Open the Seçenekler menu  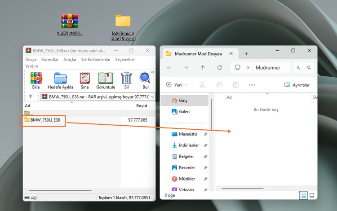click(125, 59)
